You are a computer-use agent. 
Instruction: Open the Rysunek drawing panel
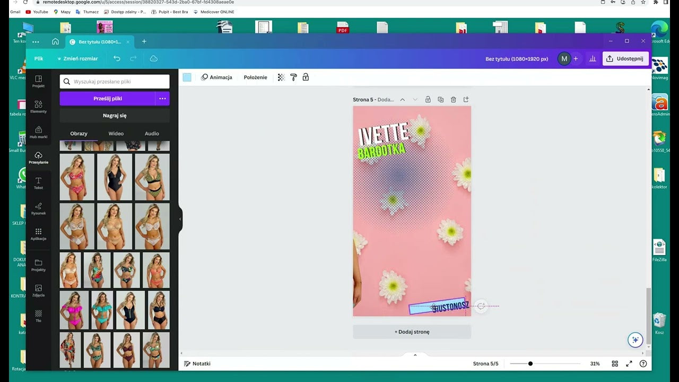coord(38,209)
